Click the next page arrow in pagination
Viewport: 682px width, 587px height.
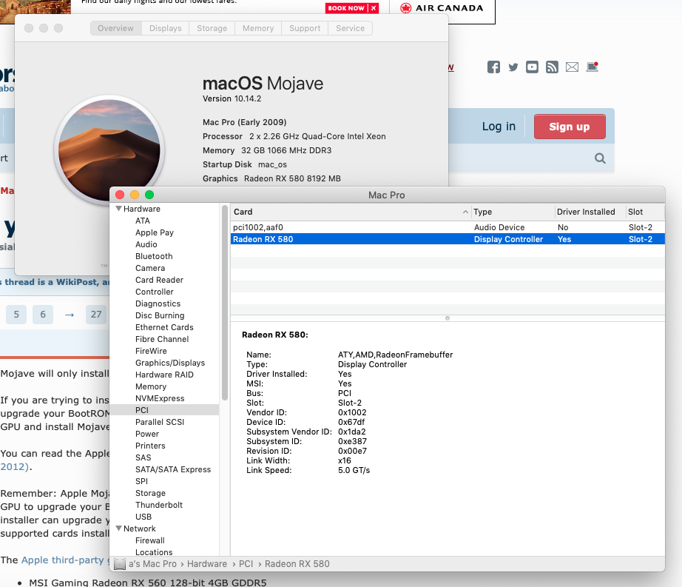[69, 314]
